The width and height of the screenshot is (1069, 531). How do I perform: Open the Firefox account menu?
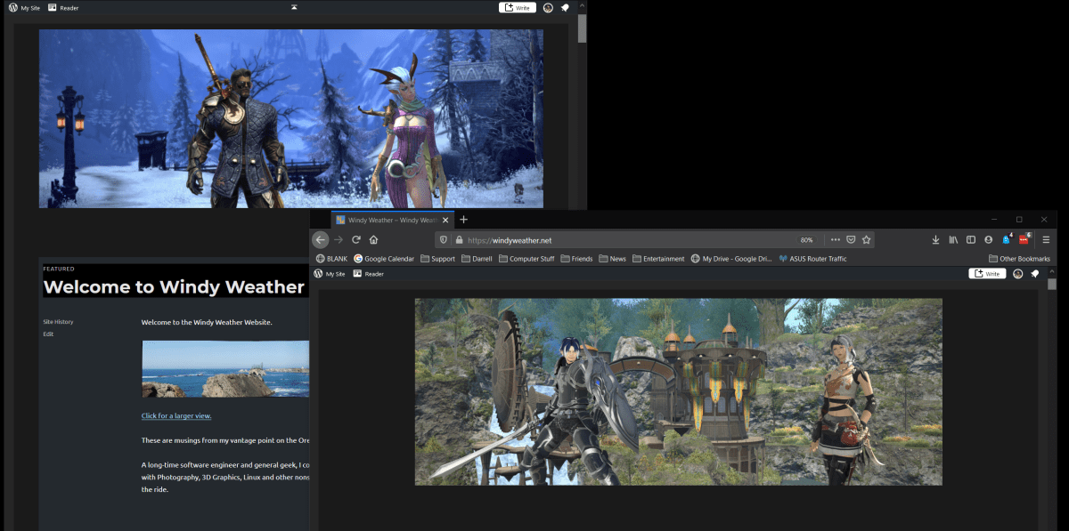click(x=988, y=239)
